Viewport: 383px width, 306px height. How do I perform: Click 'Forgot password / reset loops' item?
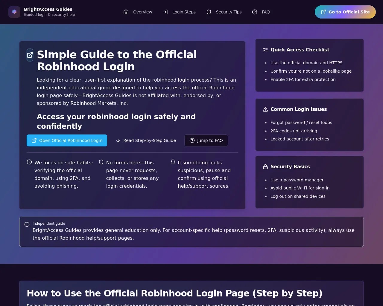tap(301, 123)
